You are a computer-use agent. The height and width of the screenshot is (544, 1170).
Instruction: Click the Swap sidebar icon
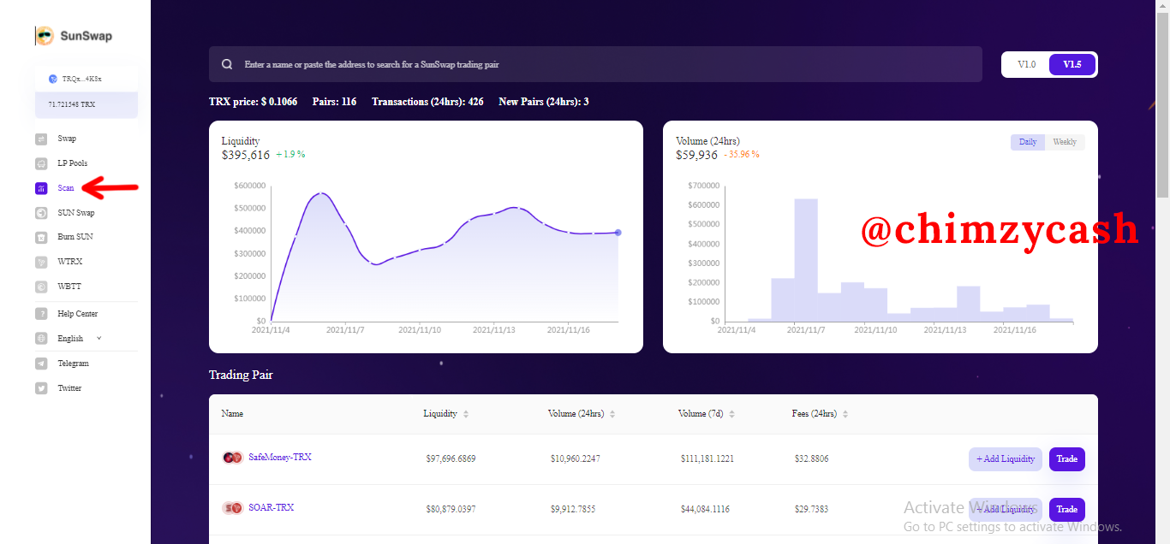coord(41,139)
